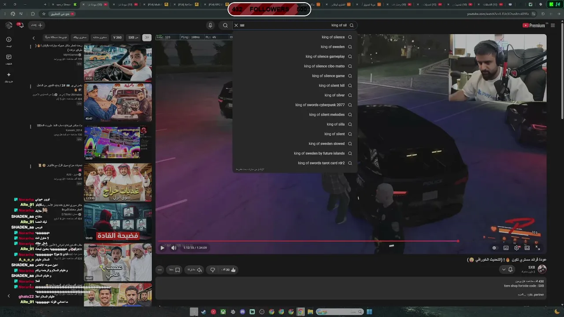Image resolution: width=564 pixels, height=317 pixels.
Task: Mute the video with the speaker icon
Action: pyautogui.click(x=174, y=248)
